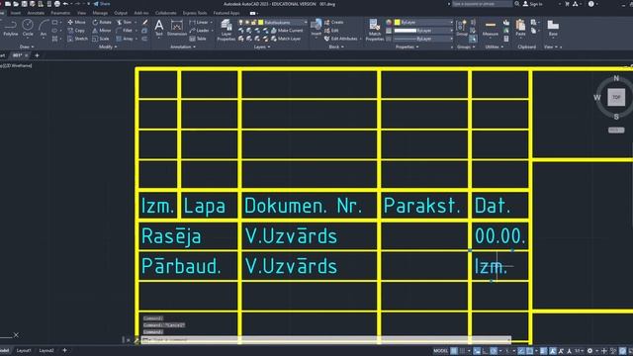Click Create block button
The image size is (633, 356).
[334, 22]
